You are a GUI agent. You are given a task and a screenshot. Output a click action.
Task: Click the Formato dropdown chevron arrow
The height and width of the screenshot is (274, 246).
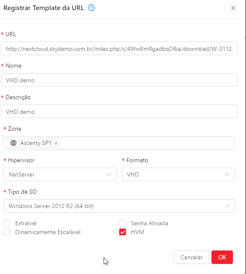227,174
